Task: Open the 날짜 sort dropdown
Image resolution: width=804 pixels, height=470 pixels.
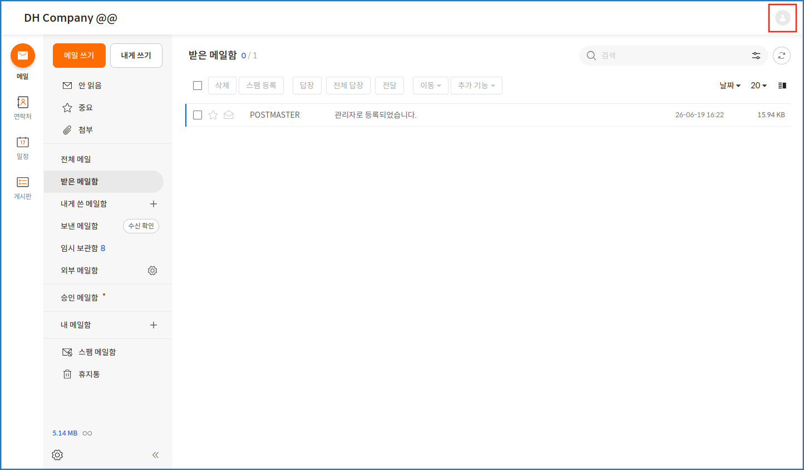Action: [730, 86]
